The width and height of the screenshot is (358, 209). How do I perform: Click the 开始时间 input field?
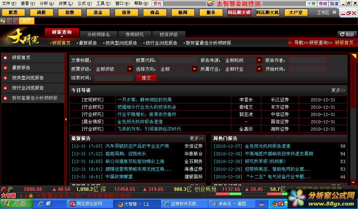click(308, 69)
